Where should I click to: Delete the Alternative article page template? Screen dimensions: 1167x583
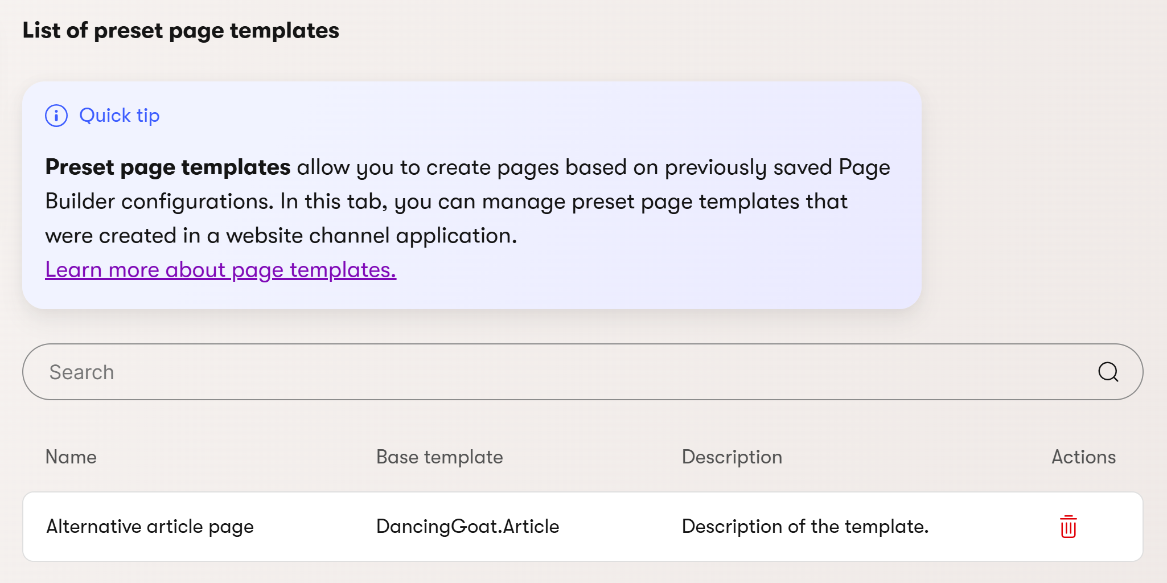(x=1068, y=527)
